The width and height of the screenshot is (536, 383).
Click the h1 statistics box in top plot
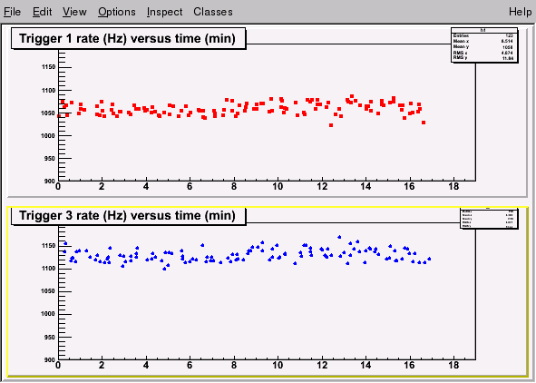pos(484,45)
